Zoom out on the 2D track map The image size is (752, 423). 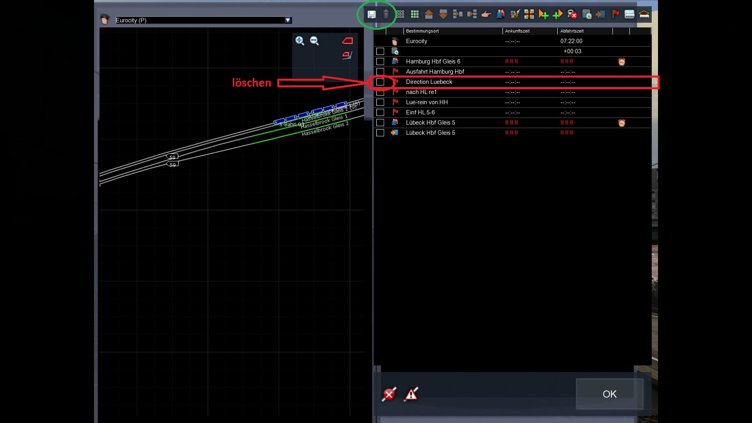pyautogui.click(x=314, y=41)
